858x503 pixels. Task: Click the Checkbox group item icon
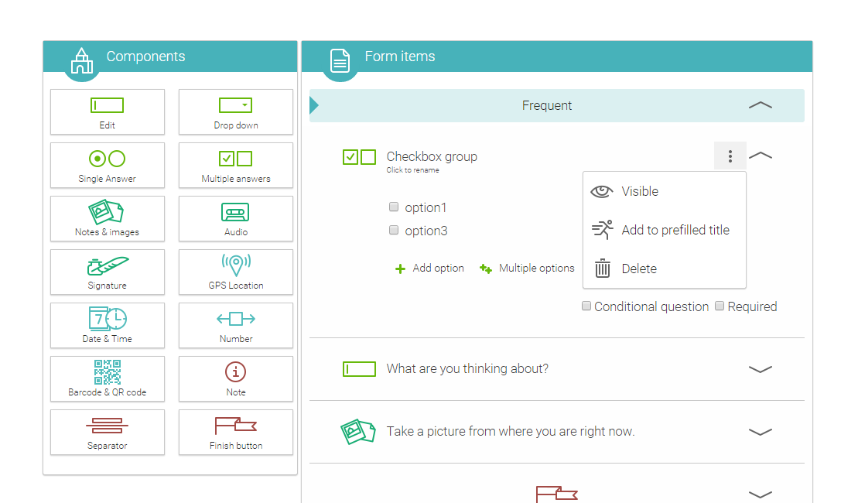click(x=359, y=157)
